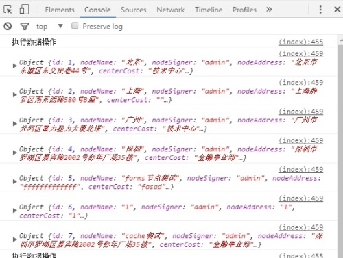Viewport: 343px width, 258px height.
Task: Expand the Object with id: 3
Action: pos(14,124)
